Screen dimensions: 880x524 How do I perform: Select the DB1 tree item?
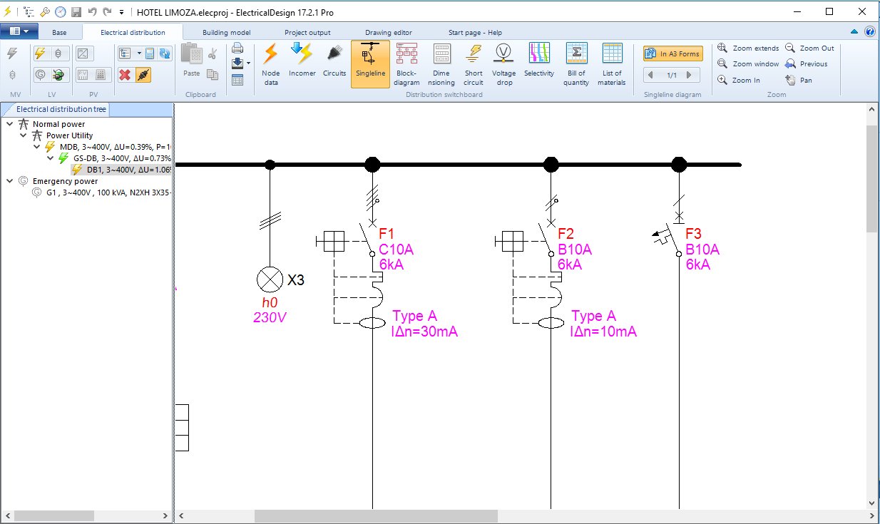(120, 170)
